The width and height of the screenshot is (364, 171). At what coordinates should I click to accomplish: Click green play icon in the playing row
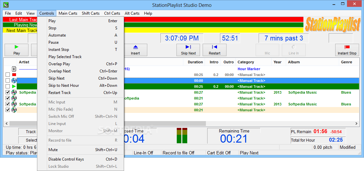pyautogui.click(x=14, y=86)
